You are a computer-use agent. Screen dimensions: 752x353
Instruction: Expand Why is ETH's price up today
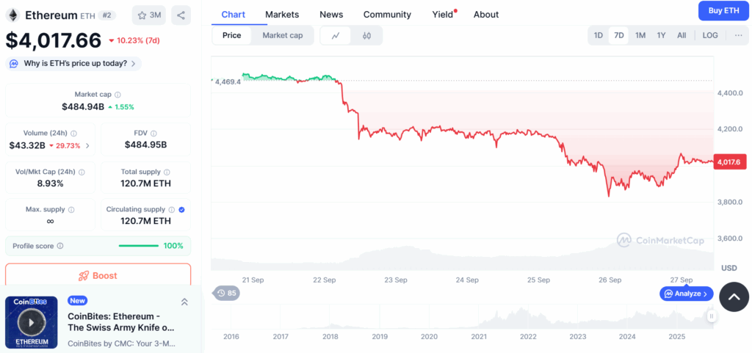click(73, 64)
